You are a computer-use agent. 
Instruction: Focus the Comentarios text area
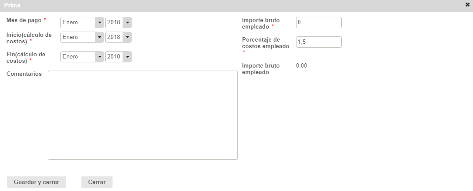point(143,115)
